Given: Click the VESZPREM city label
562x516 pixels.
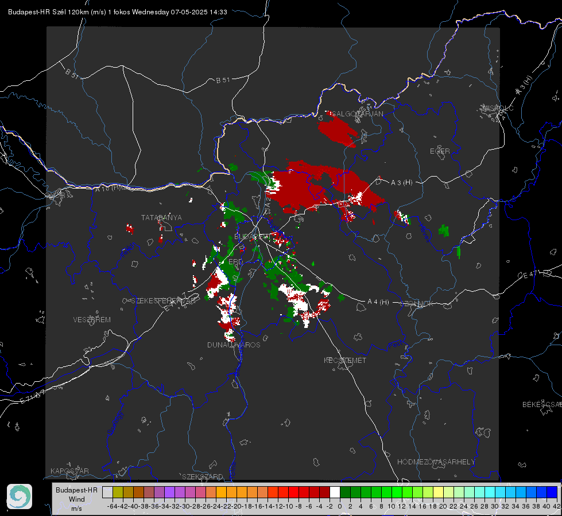Looking at the screenshot, I should pyautogui.click(x=92, y=320).
